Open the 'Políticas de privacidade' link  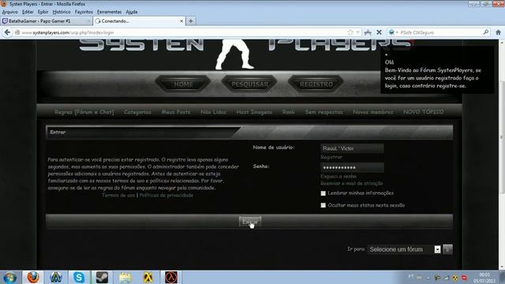pyautogui.click(x=166, y=195)
